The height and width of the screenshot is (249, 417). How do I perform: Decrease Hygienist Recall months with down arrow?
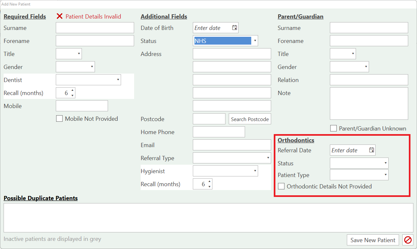[209, 187]
